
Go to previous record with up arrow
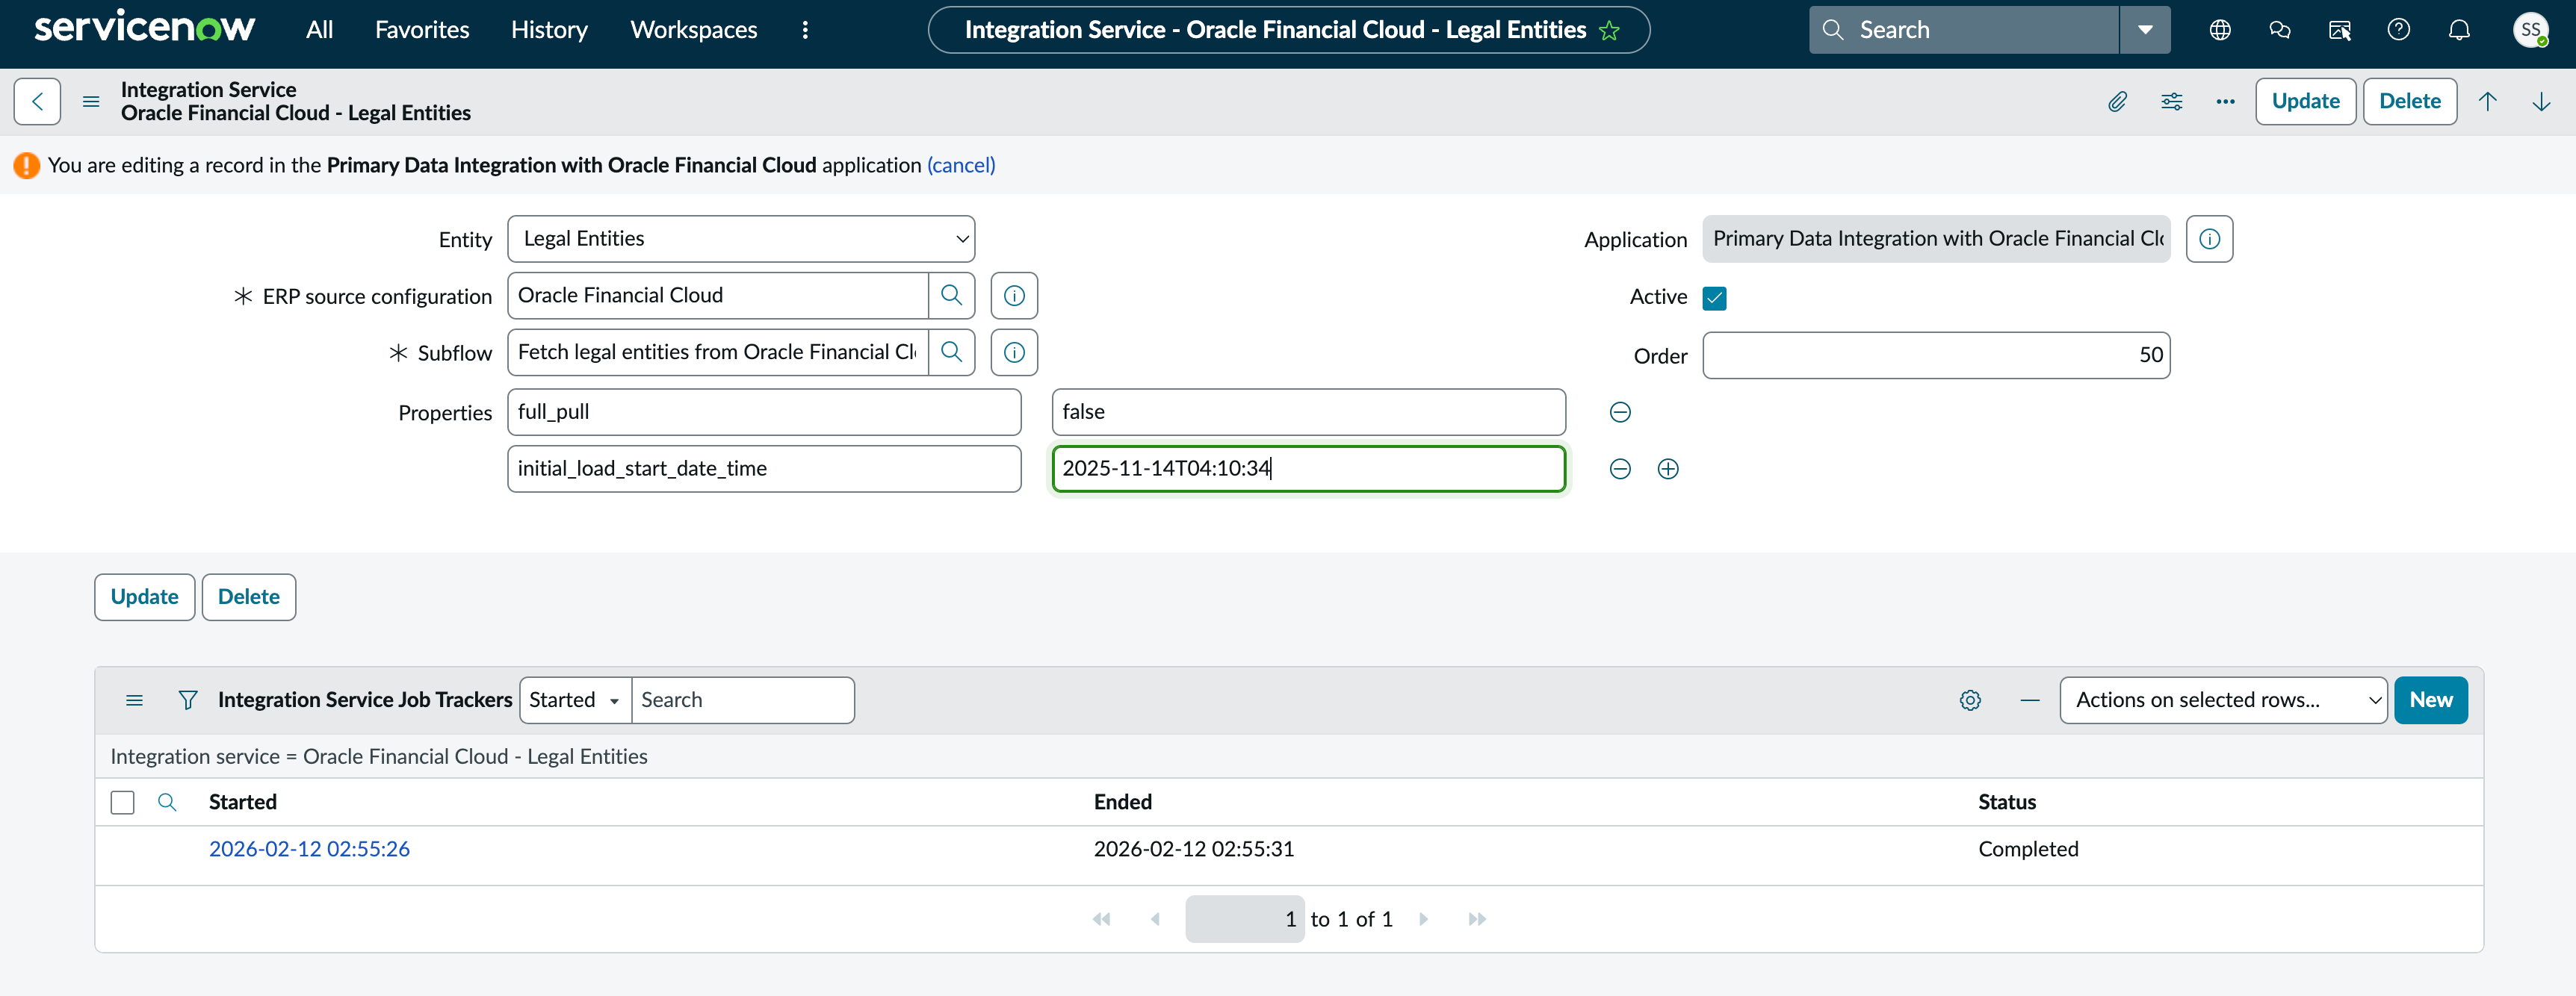tap(2487, 101)
